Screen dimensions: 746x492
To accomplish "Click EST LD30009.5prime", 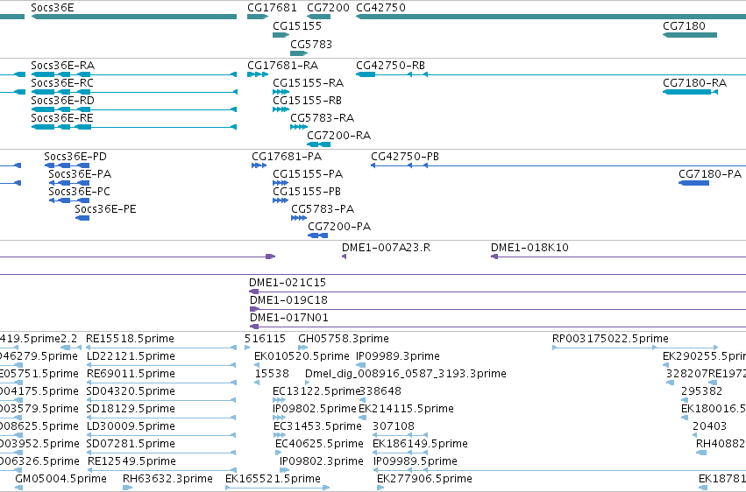I will (161, 435).
